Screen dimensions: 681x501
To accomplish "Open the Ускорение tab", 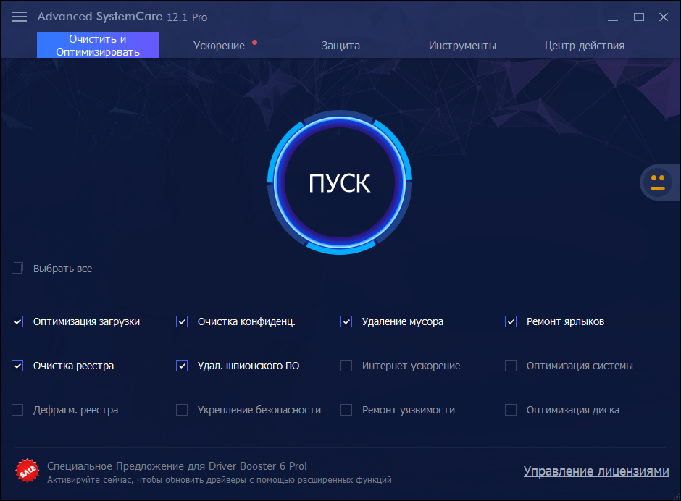I will pyautogui.click(x=219, y=46).
